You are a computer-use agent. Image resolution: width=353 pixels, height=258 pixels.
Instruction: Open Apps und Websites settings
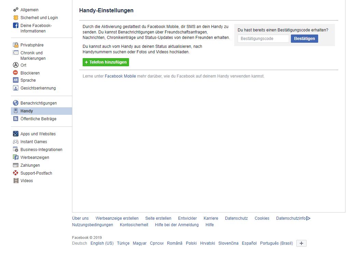[x=38, y=134]
